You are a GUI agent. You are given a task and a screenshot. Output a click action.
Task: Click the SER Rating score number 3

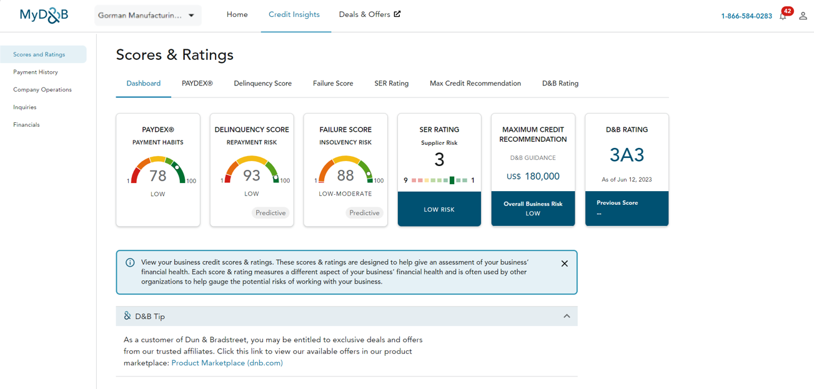tap(439, 160)
